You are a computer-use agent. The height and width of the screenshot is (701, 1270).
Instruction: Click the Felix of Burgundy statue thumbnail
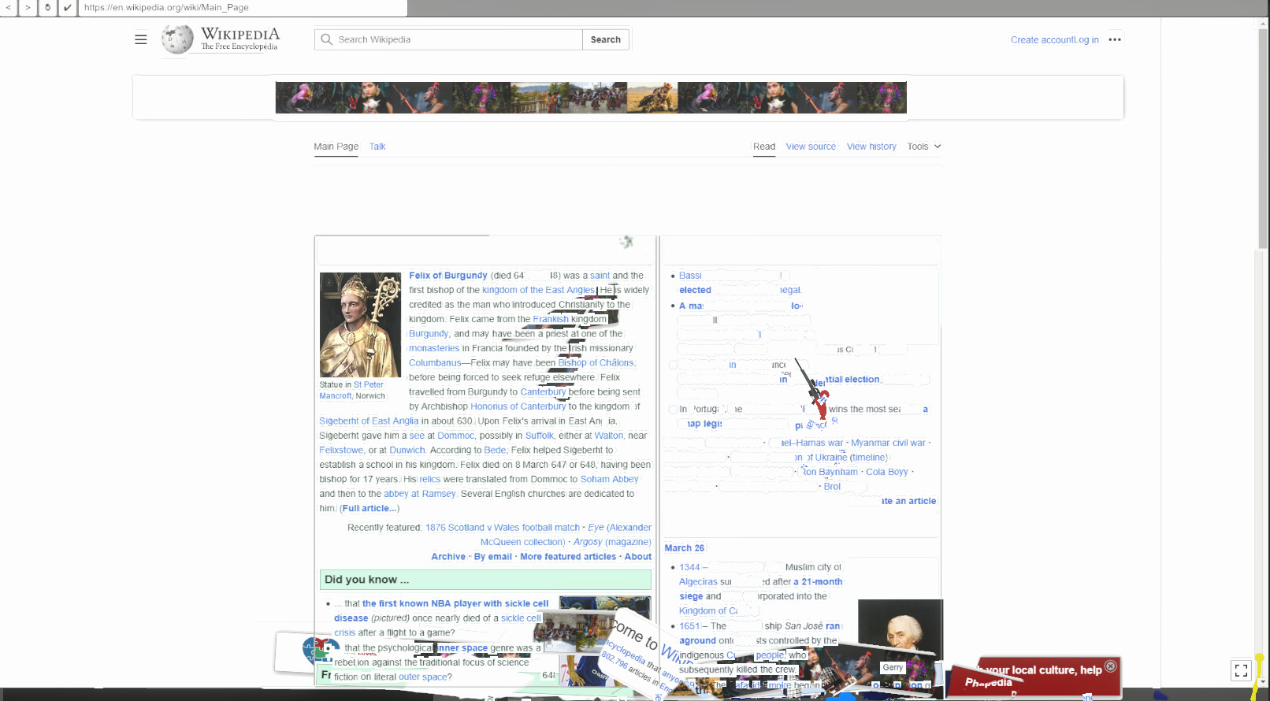[360, 325]
